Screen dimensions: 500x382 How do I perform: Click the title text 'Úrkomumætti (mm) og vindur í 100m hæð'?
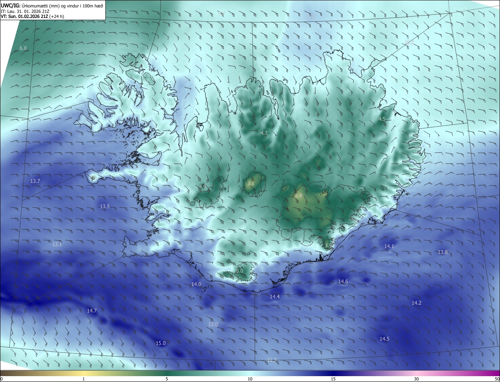point(63,5)
